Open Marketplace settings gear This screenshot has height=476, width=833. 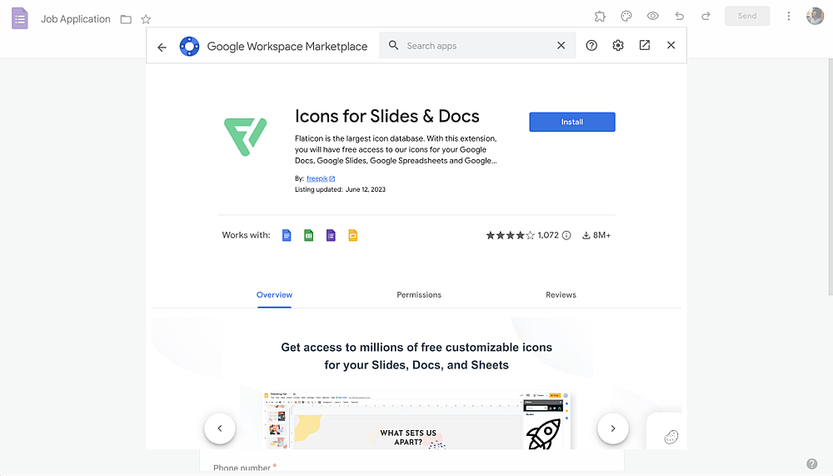pos(618,46)
